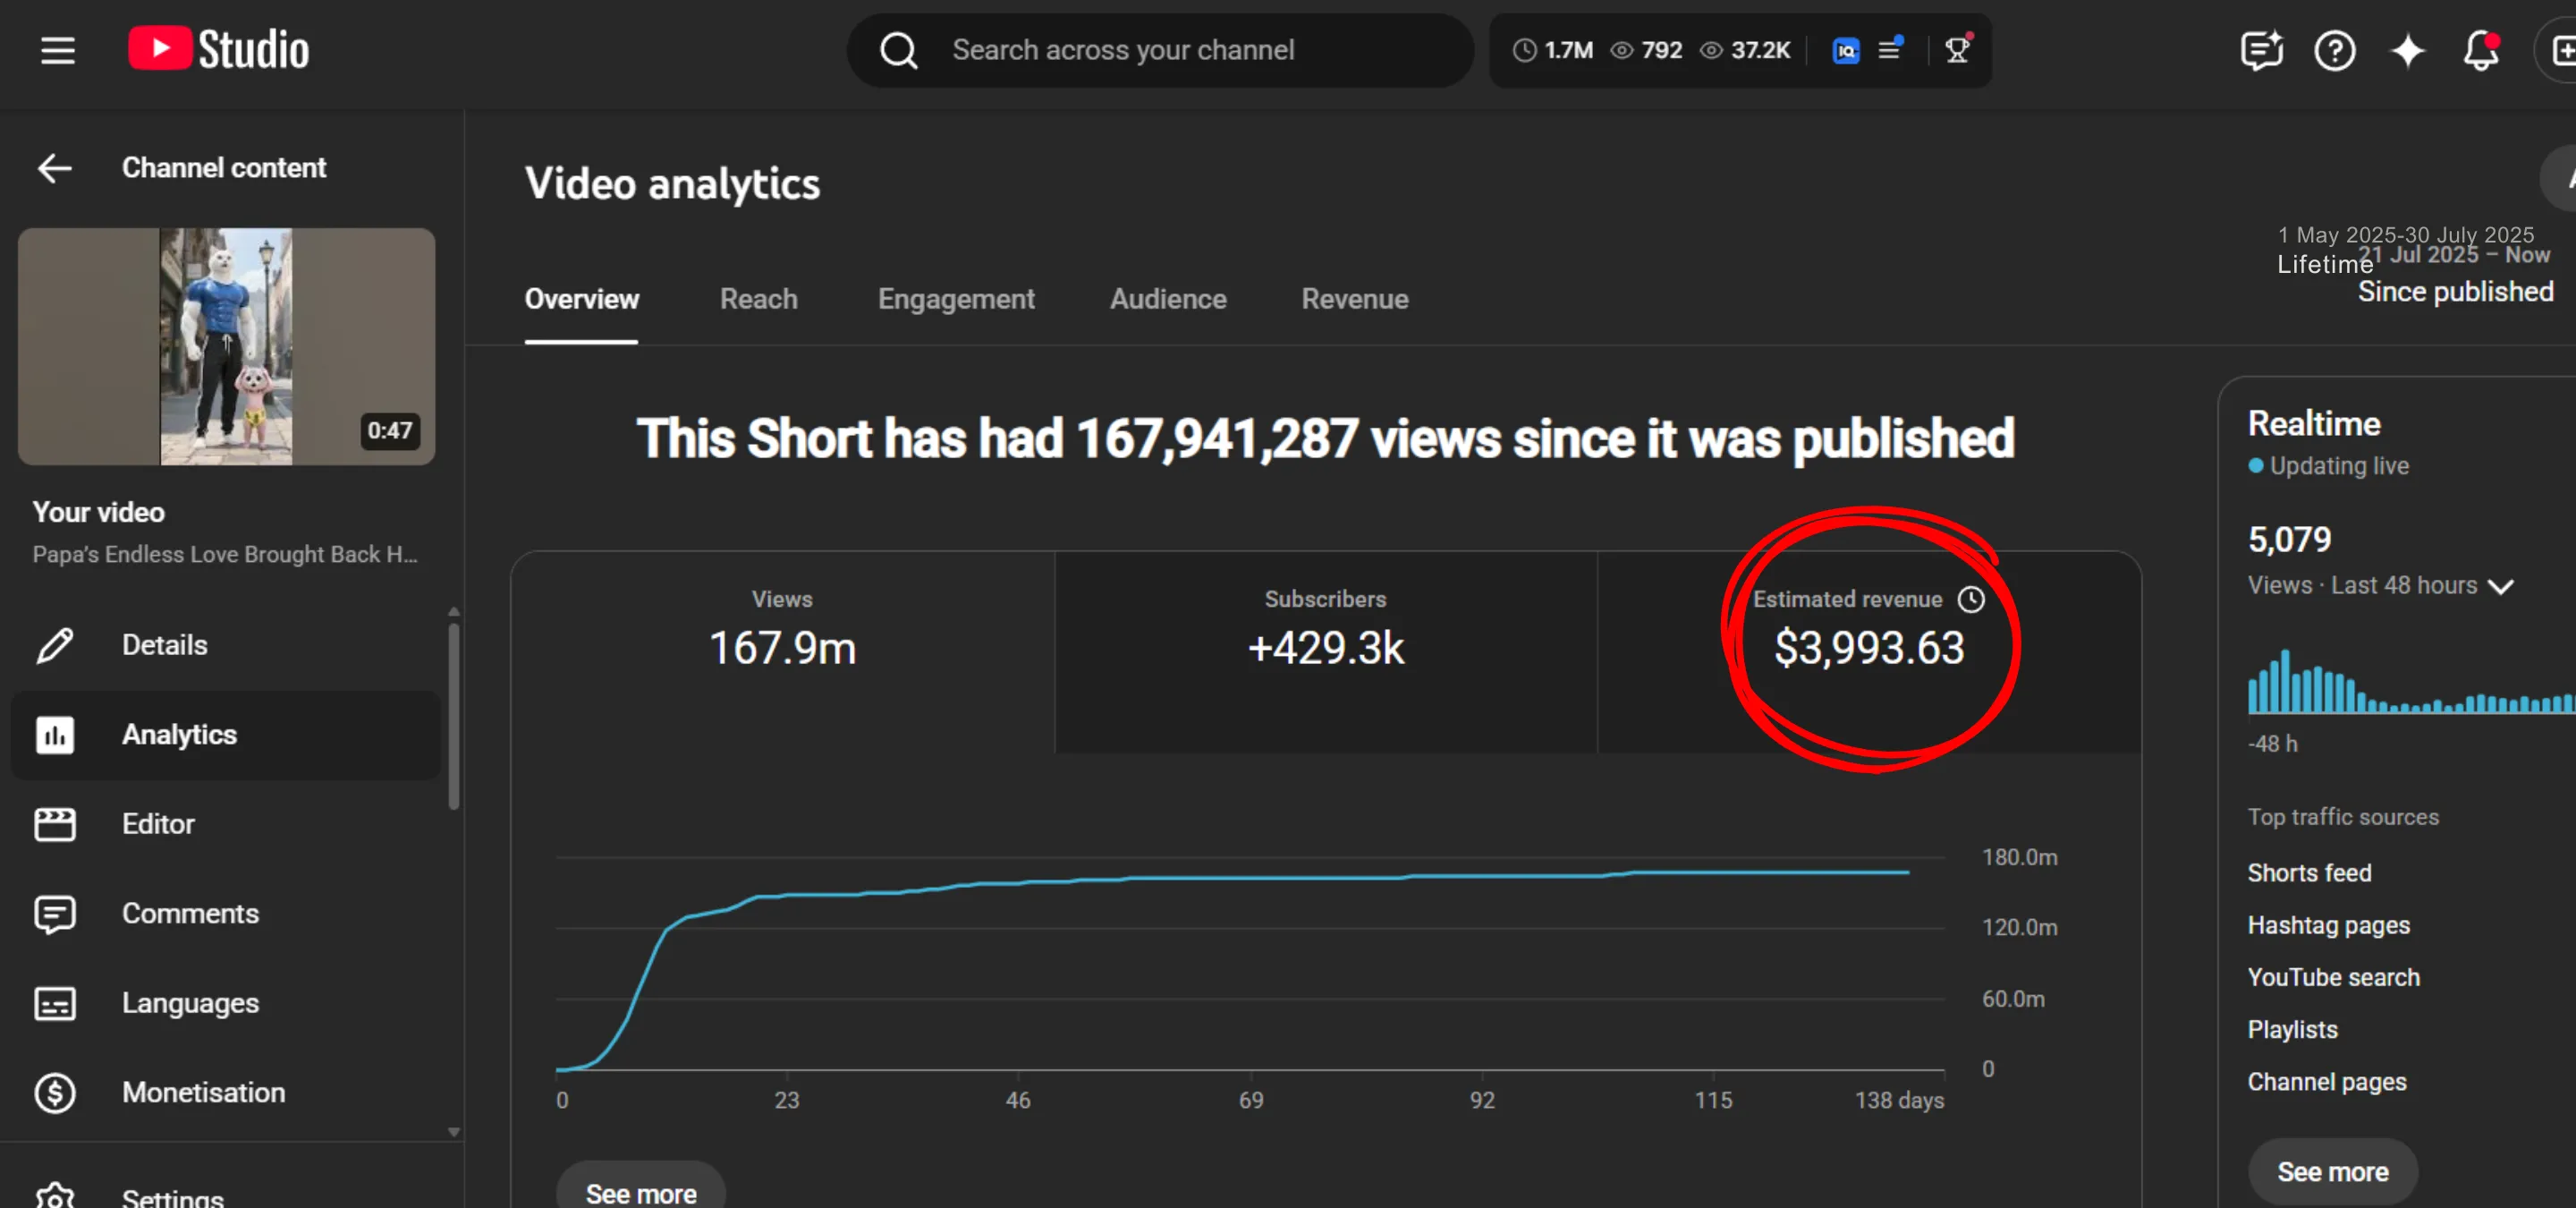The height and width of the screenshot is (1208, 2576).
Task: Switch to the Engagement tab
Action: [x=955, y=299]
